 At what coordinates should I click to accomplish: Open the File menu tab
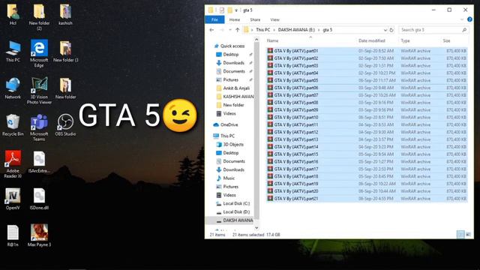pos(214,19)
